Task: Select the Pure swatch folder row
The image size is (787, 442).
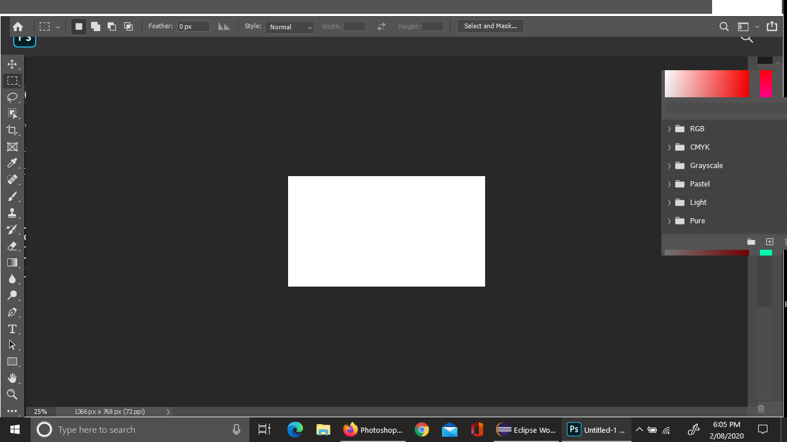Action: point(725,221)
